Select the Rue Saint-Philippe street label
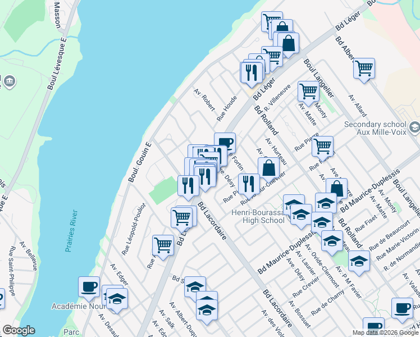The width and height of the screenshot is (420, 337). tap(12, 271)
